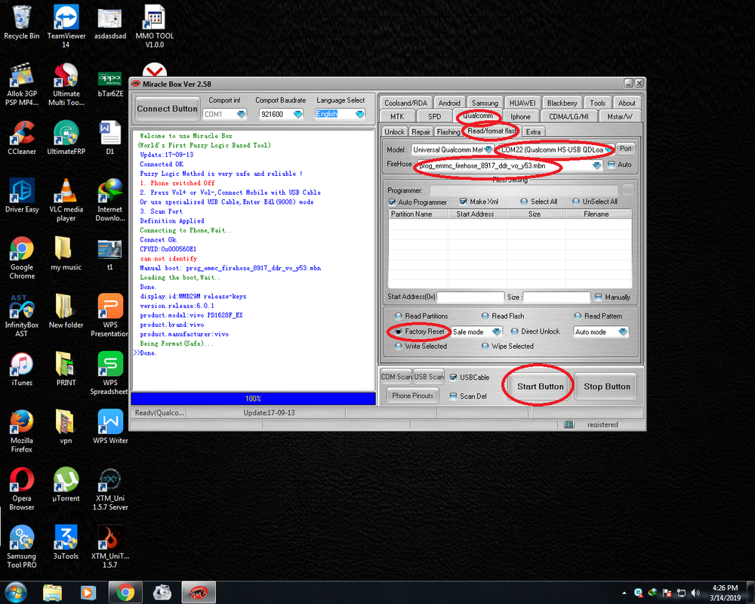Open the Auto mode dropdown
This screenshot has height=604, width=755.
(623, 332)
